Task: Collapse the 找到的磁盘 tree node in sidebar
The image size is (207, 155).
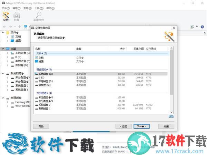Action: [x=3, y=73]
